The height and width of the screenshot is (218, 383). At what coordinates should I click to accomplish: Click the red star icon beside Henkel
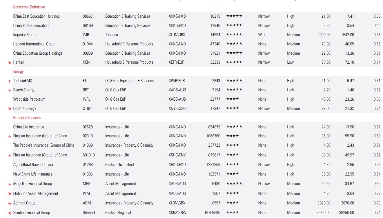pos(10,62)
